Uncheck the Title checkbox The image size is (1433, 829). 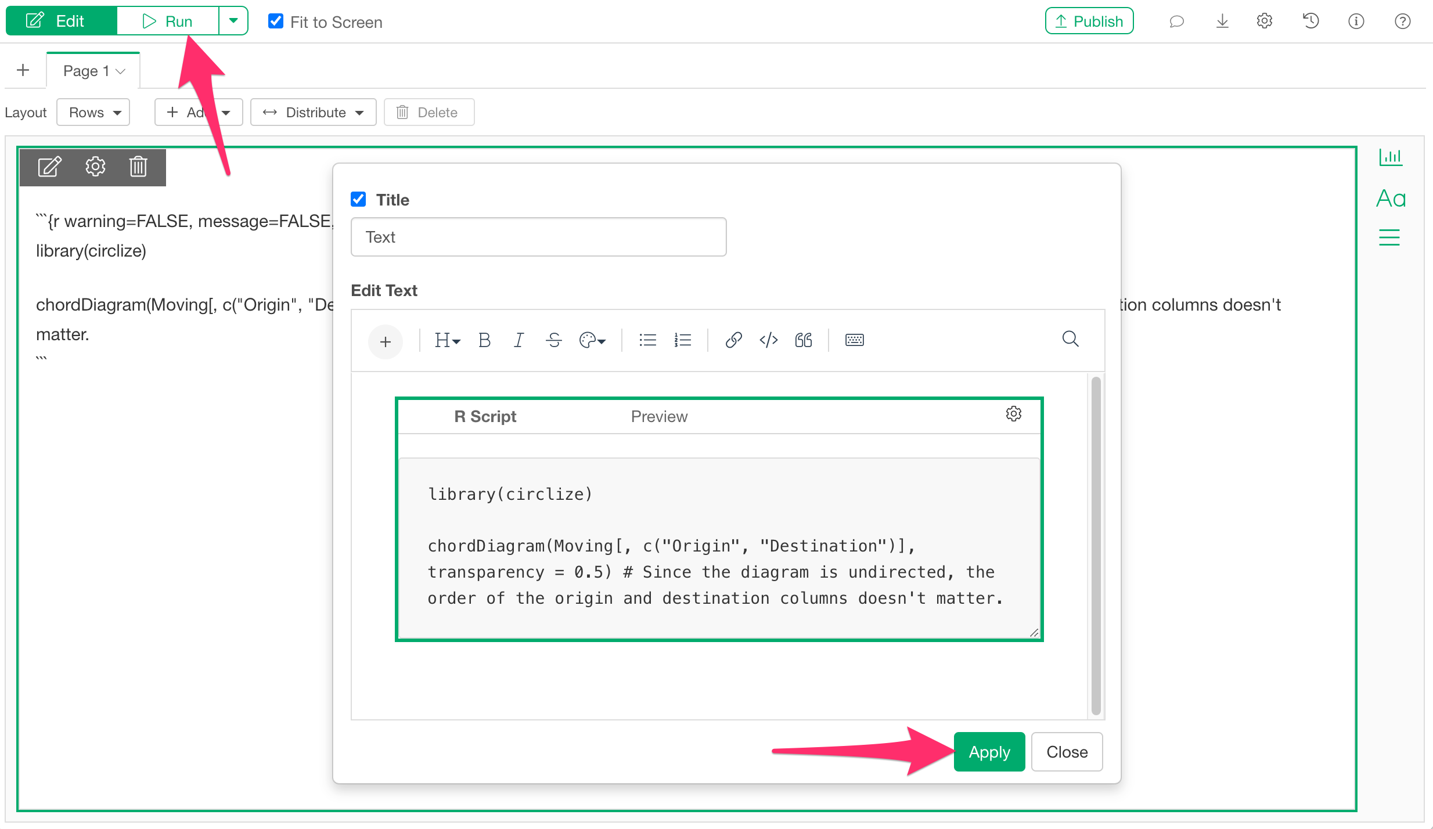(358, 200)
